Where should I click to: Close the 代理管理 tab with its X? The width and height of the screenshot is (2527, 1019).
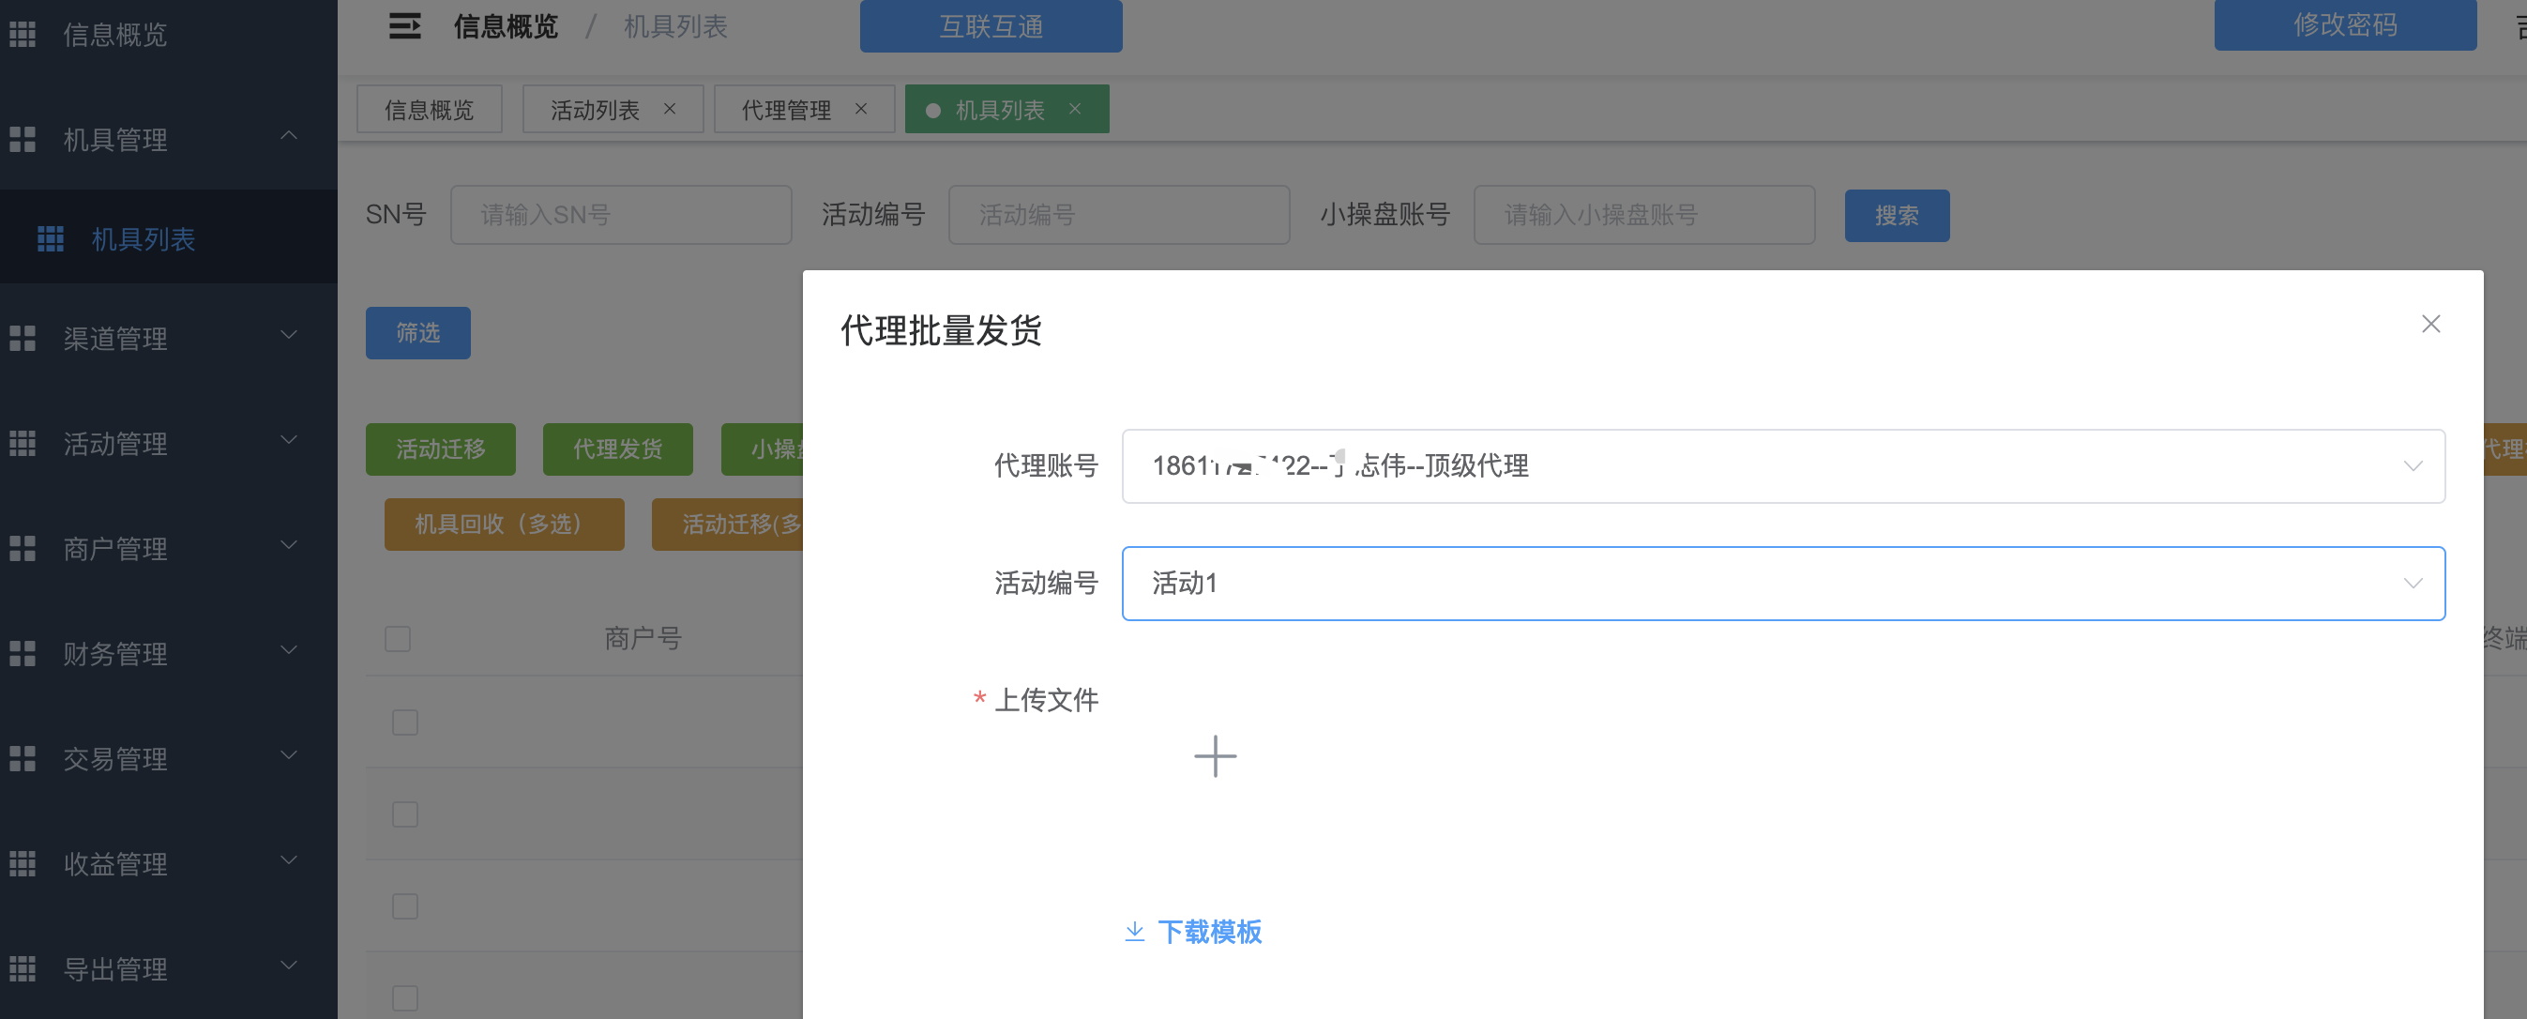[861, 109]
